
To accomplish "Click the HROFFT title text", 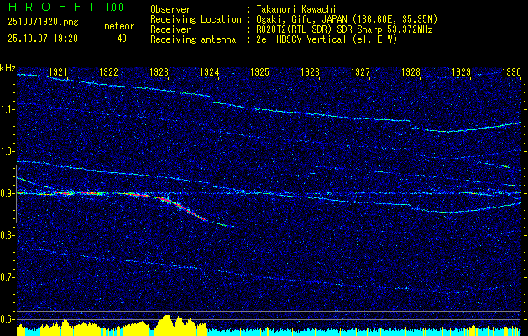I will coord(52,7).
